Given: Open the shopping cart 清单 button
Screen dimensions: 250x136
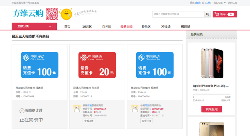Looking at the screenshot, I should pyautogui.click(x=225, y=14).
